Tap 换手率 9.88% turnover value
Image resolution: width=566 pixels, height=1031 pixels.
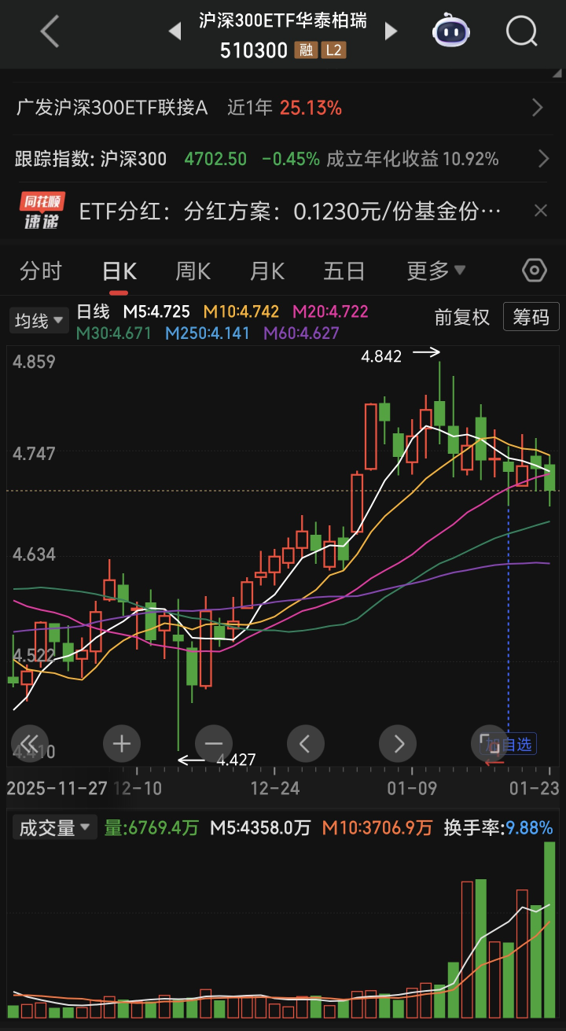(498, 827)
